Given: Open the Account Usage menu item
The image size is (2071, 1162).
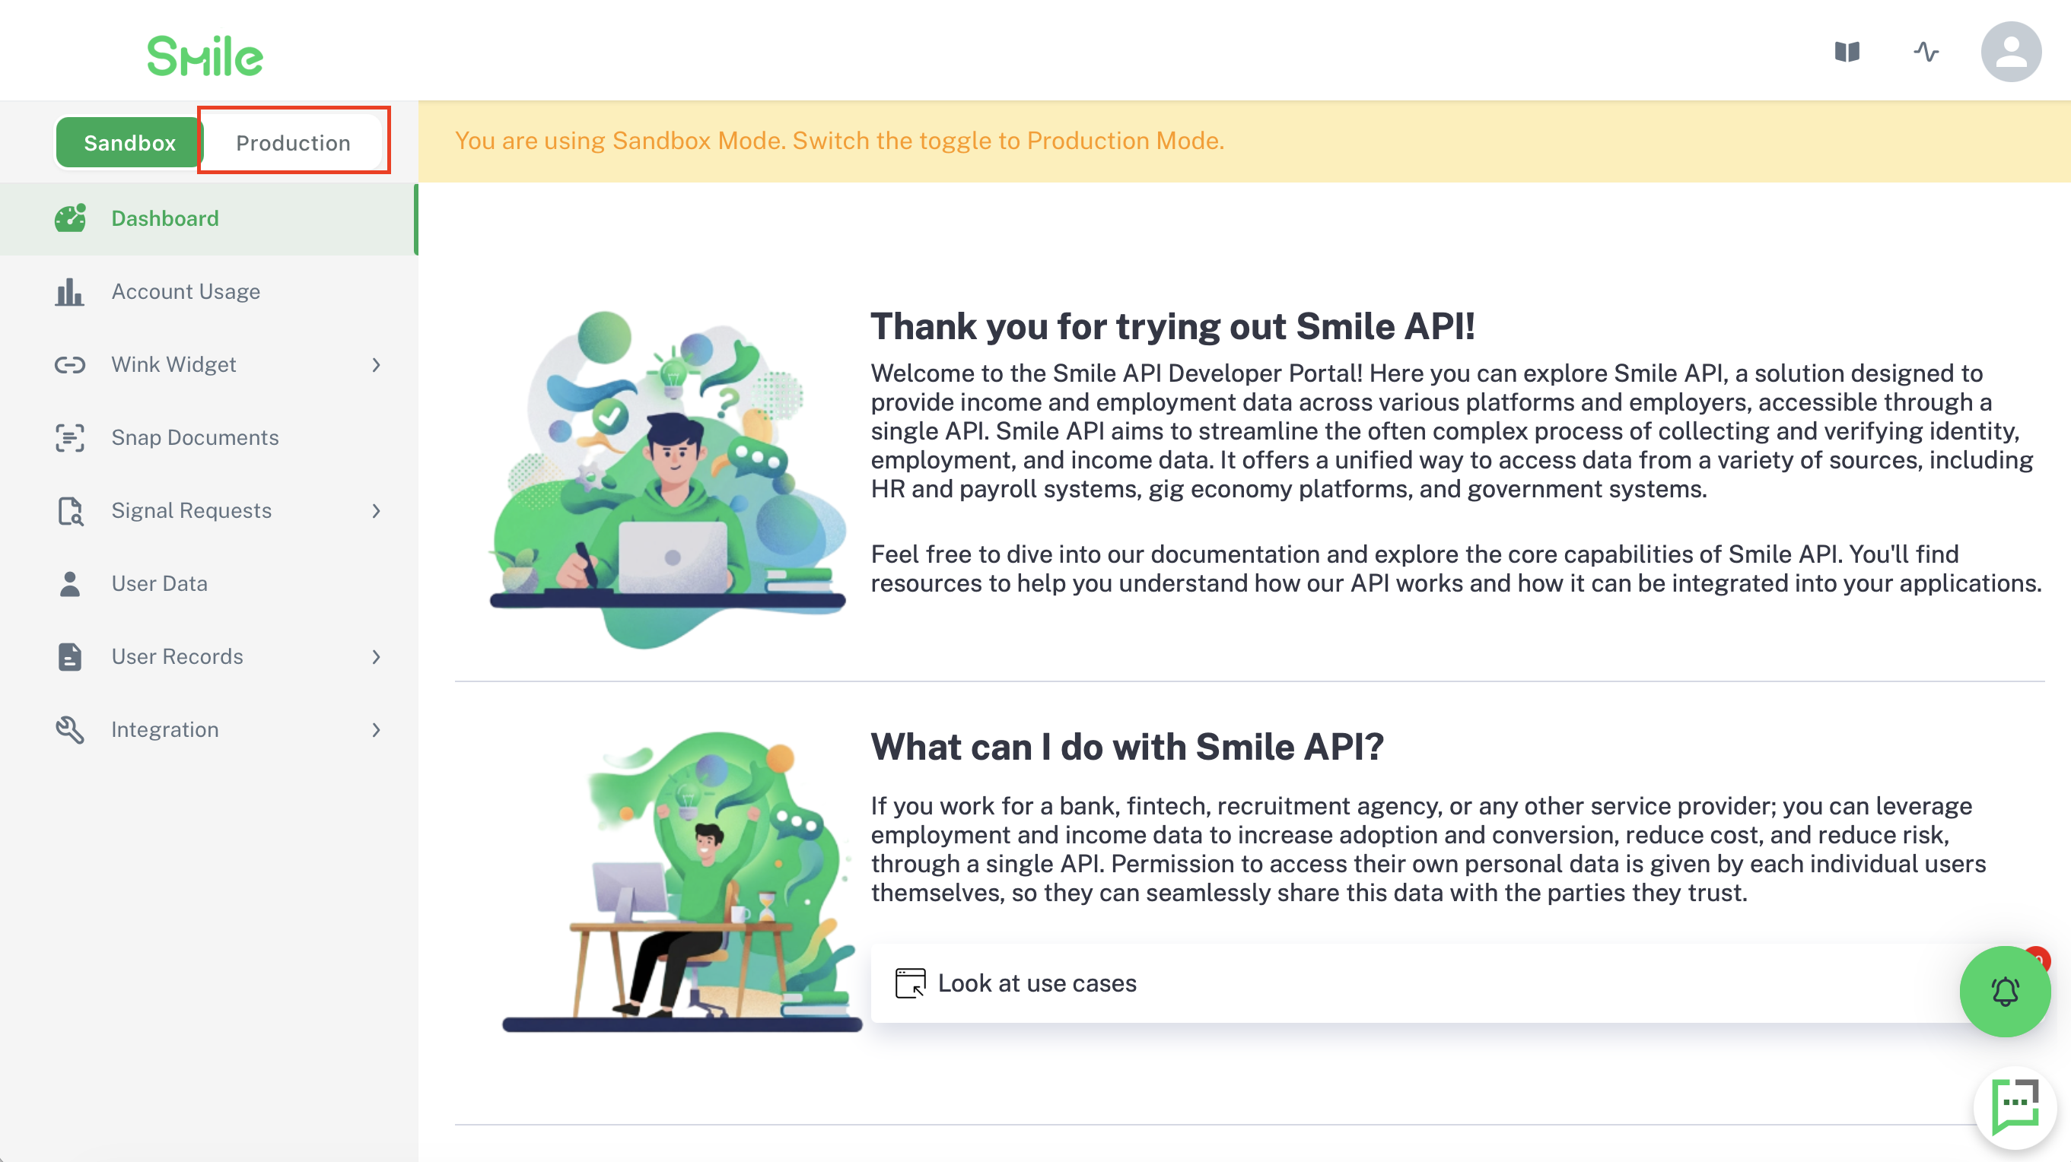Looking at the screenshot, I should tap(208, 292).
